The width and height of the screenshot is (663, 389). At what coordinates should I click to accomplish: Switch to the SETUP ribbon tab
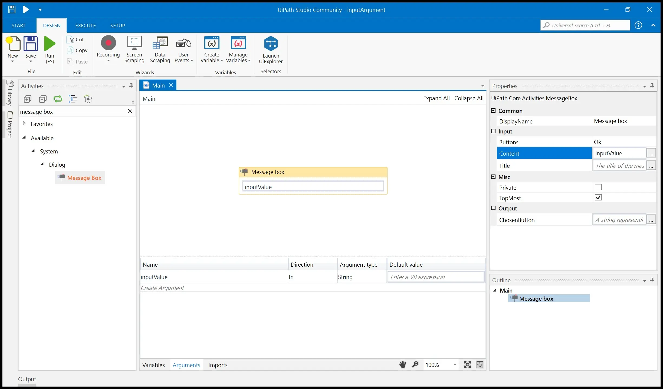(118, 25)
